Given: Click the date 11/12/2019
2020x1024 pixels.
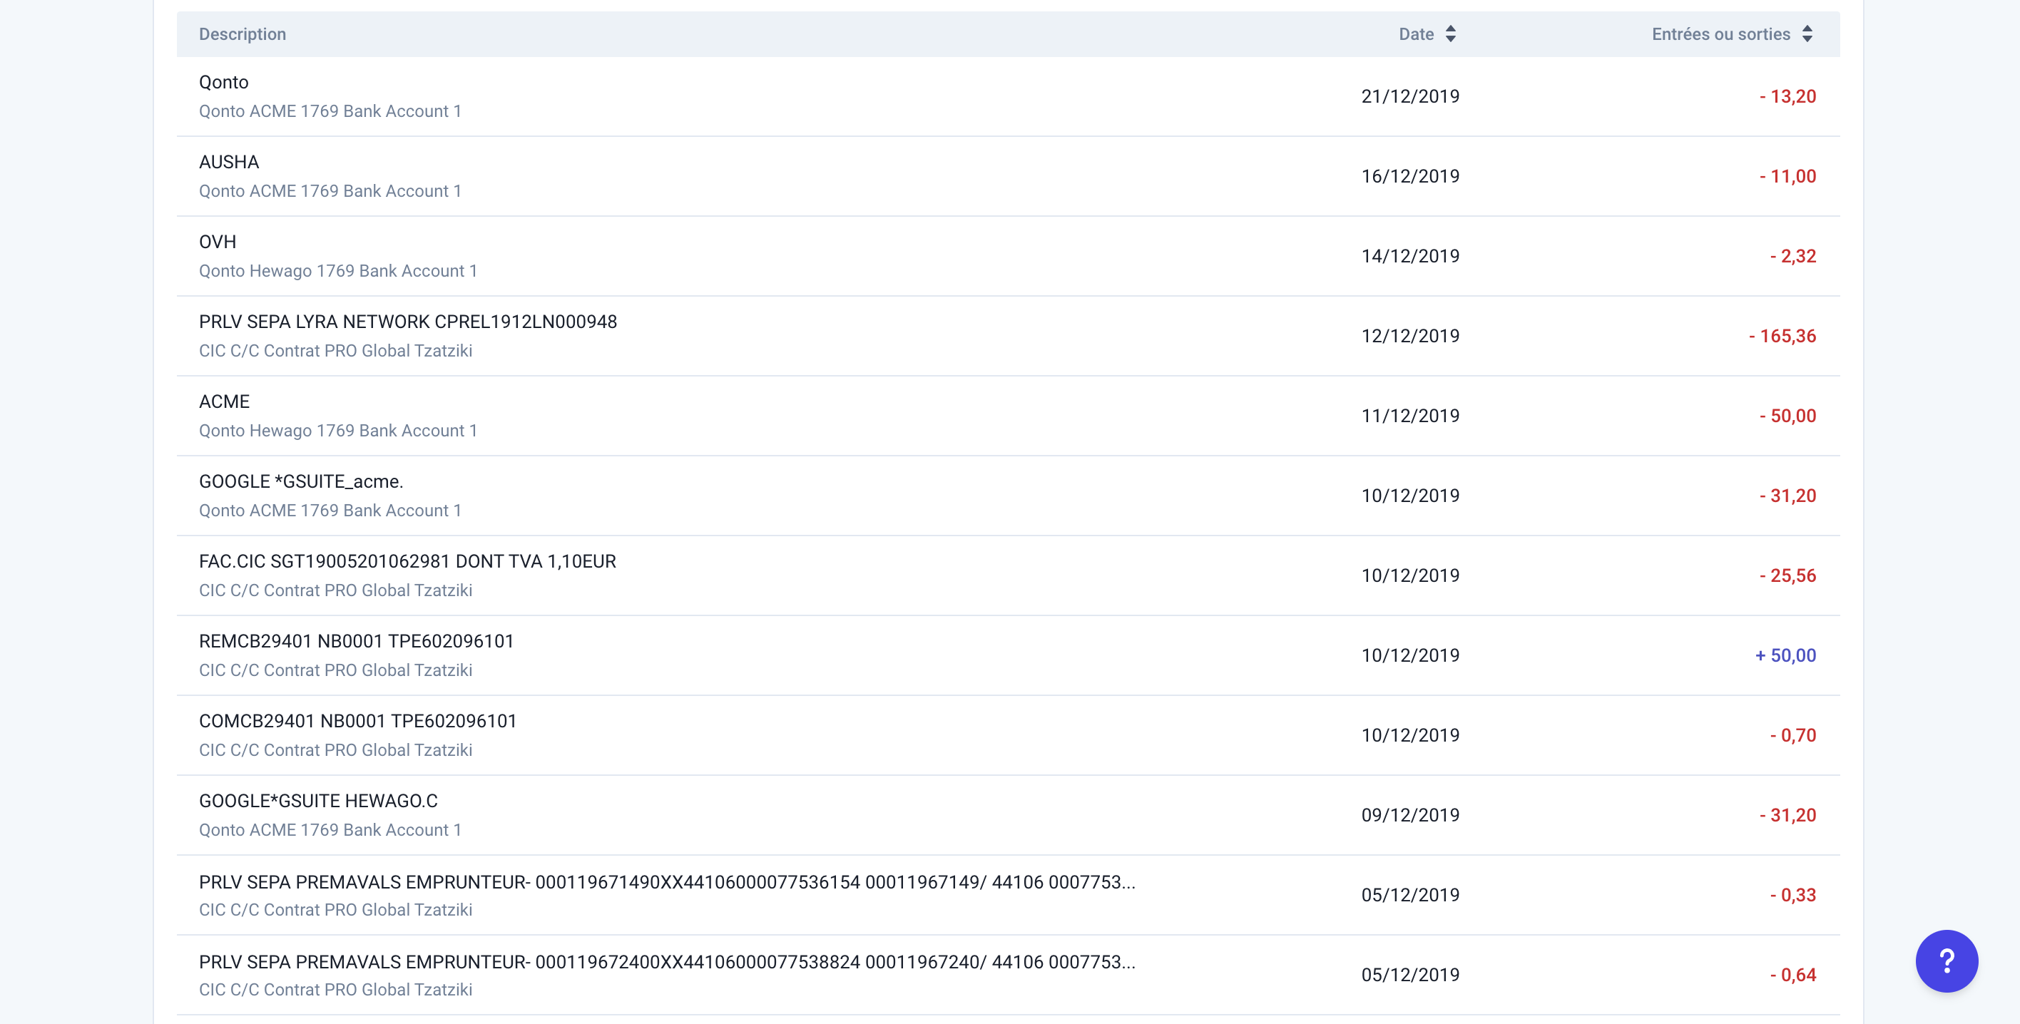Looking at the screenshot, I should [1410, 416].
